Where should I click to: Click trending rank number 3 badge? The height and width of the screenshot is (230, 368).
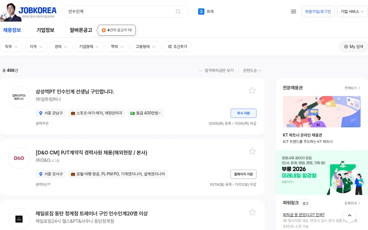click(201, 12)
